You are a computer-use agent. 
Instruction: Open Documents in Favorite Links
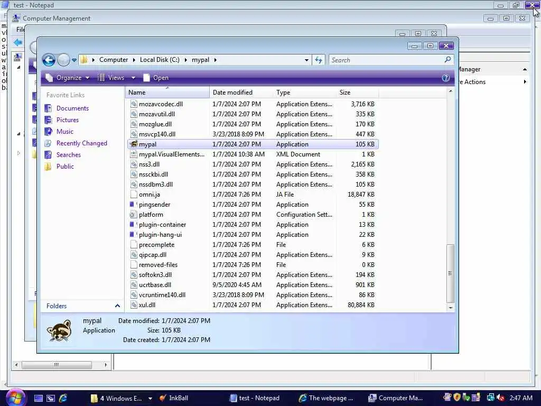(72, 108)
